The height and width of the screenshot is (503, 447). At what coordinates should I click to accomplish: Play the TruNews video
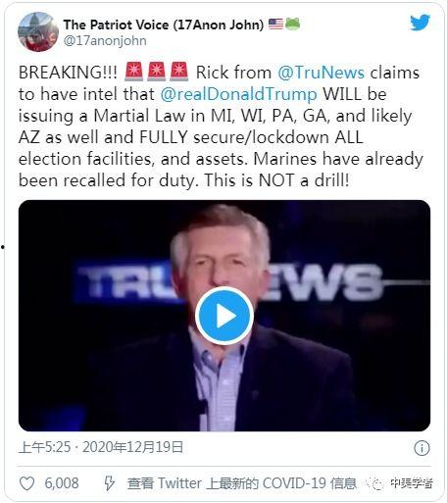click(x=224, y=316)
